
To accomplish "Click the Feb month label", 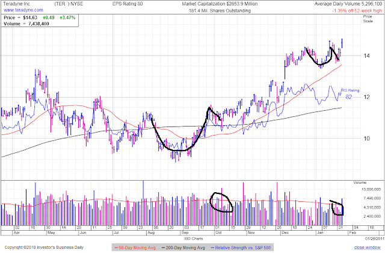I will coord(353,233).
